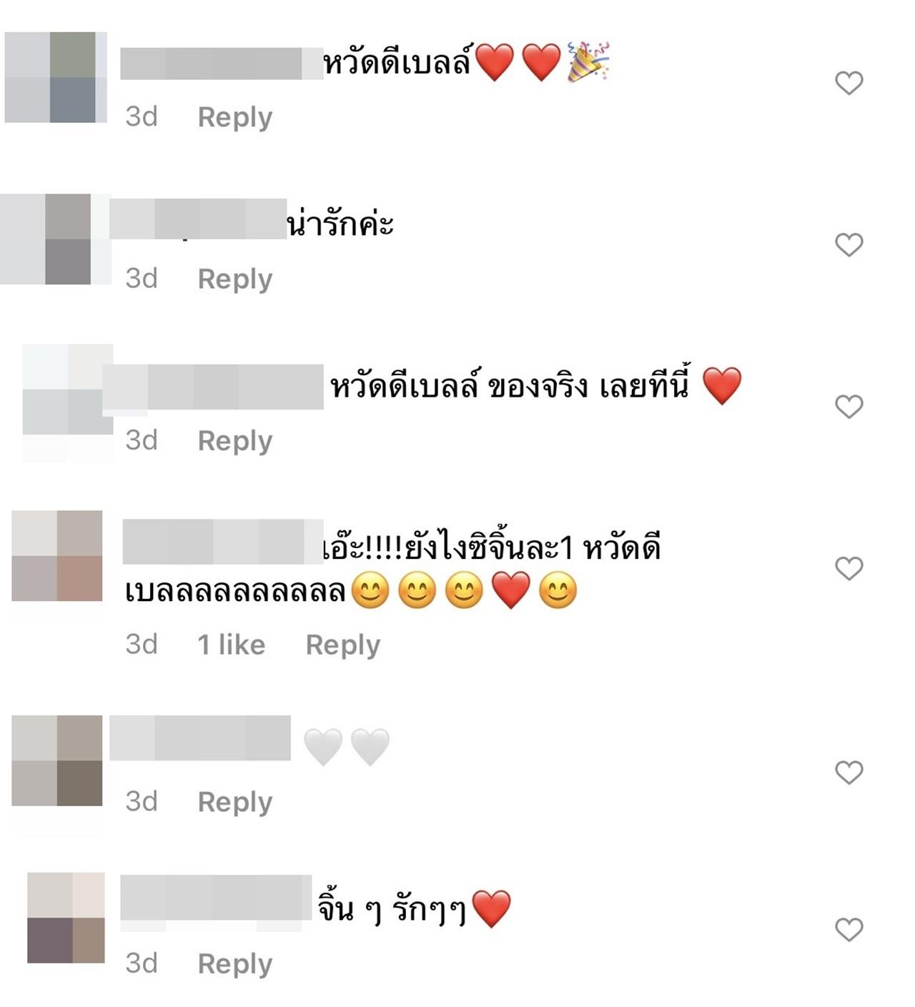
Task: Reply to the หวัดดีเบลล์ party popper comment
Action: pos(235,117)
